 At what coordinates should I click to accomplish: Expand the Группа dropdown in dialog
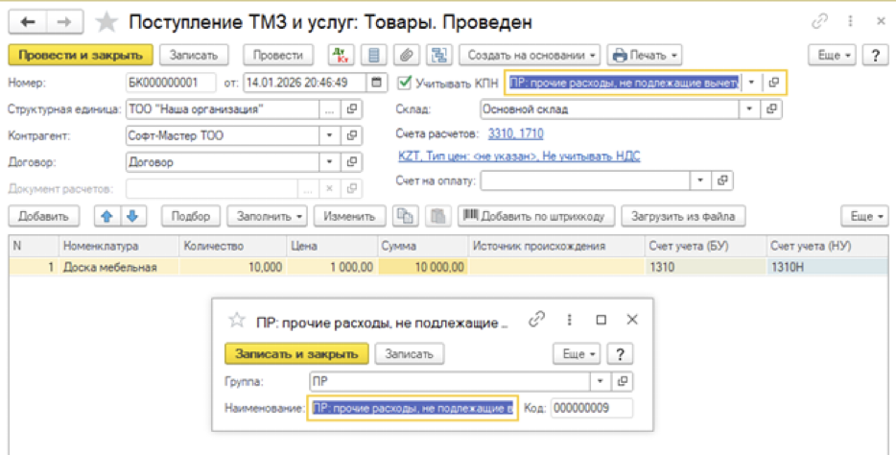click(601, 382)
